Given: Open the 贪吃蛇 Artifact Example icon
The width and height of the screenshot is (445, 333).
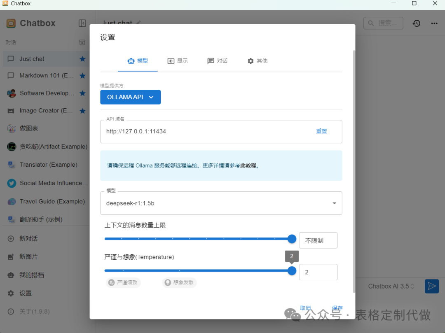Looking at the screenshot, I should point(12,147).
